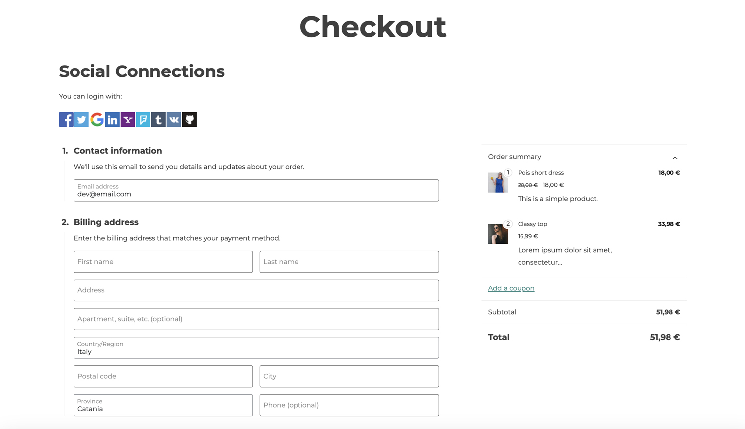Log in with the Tumblr icon
745x429 pixels.
click(x=158, y=119)
